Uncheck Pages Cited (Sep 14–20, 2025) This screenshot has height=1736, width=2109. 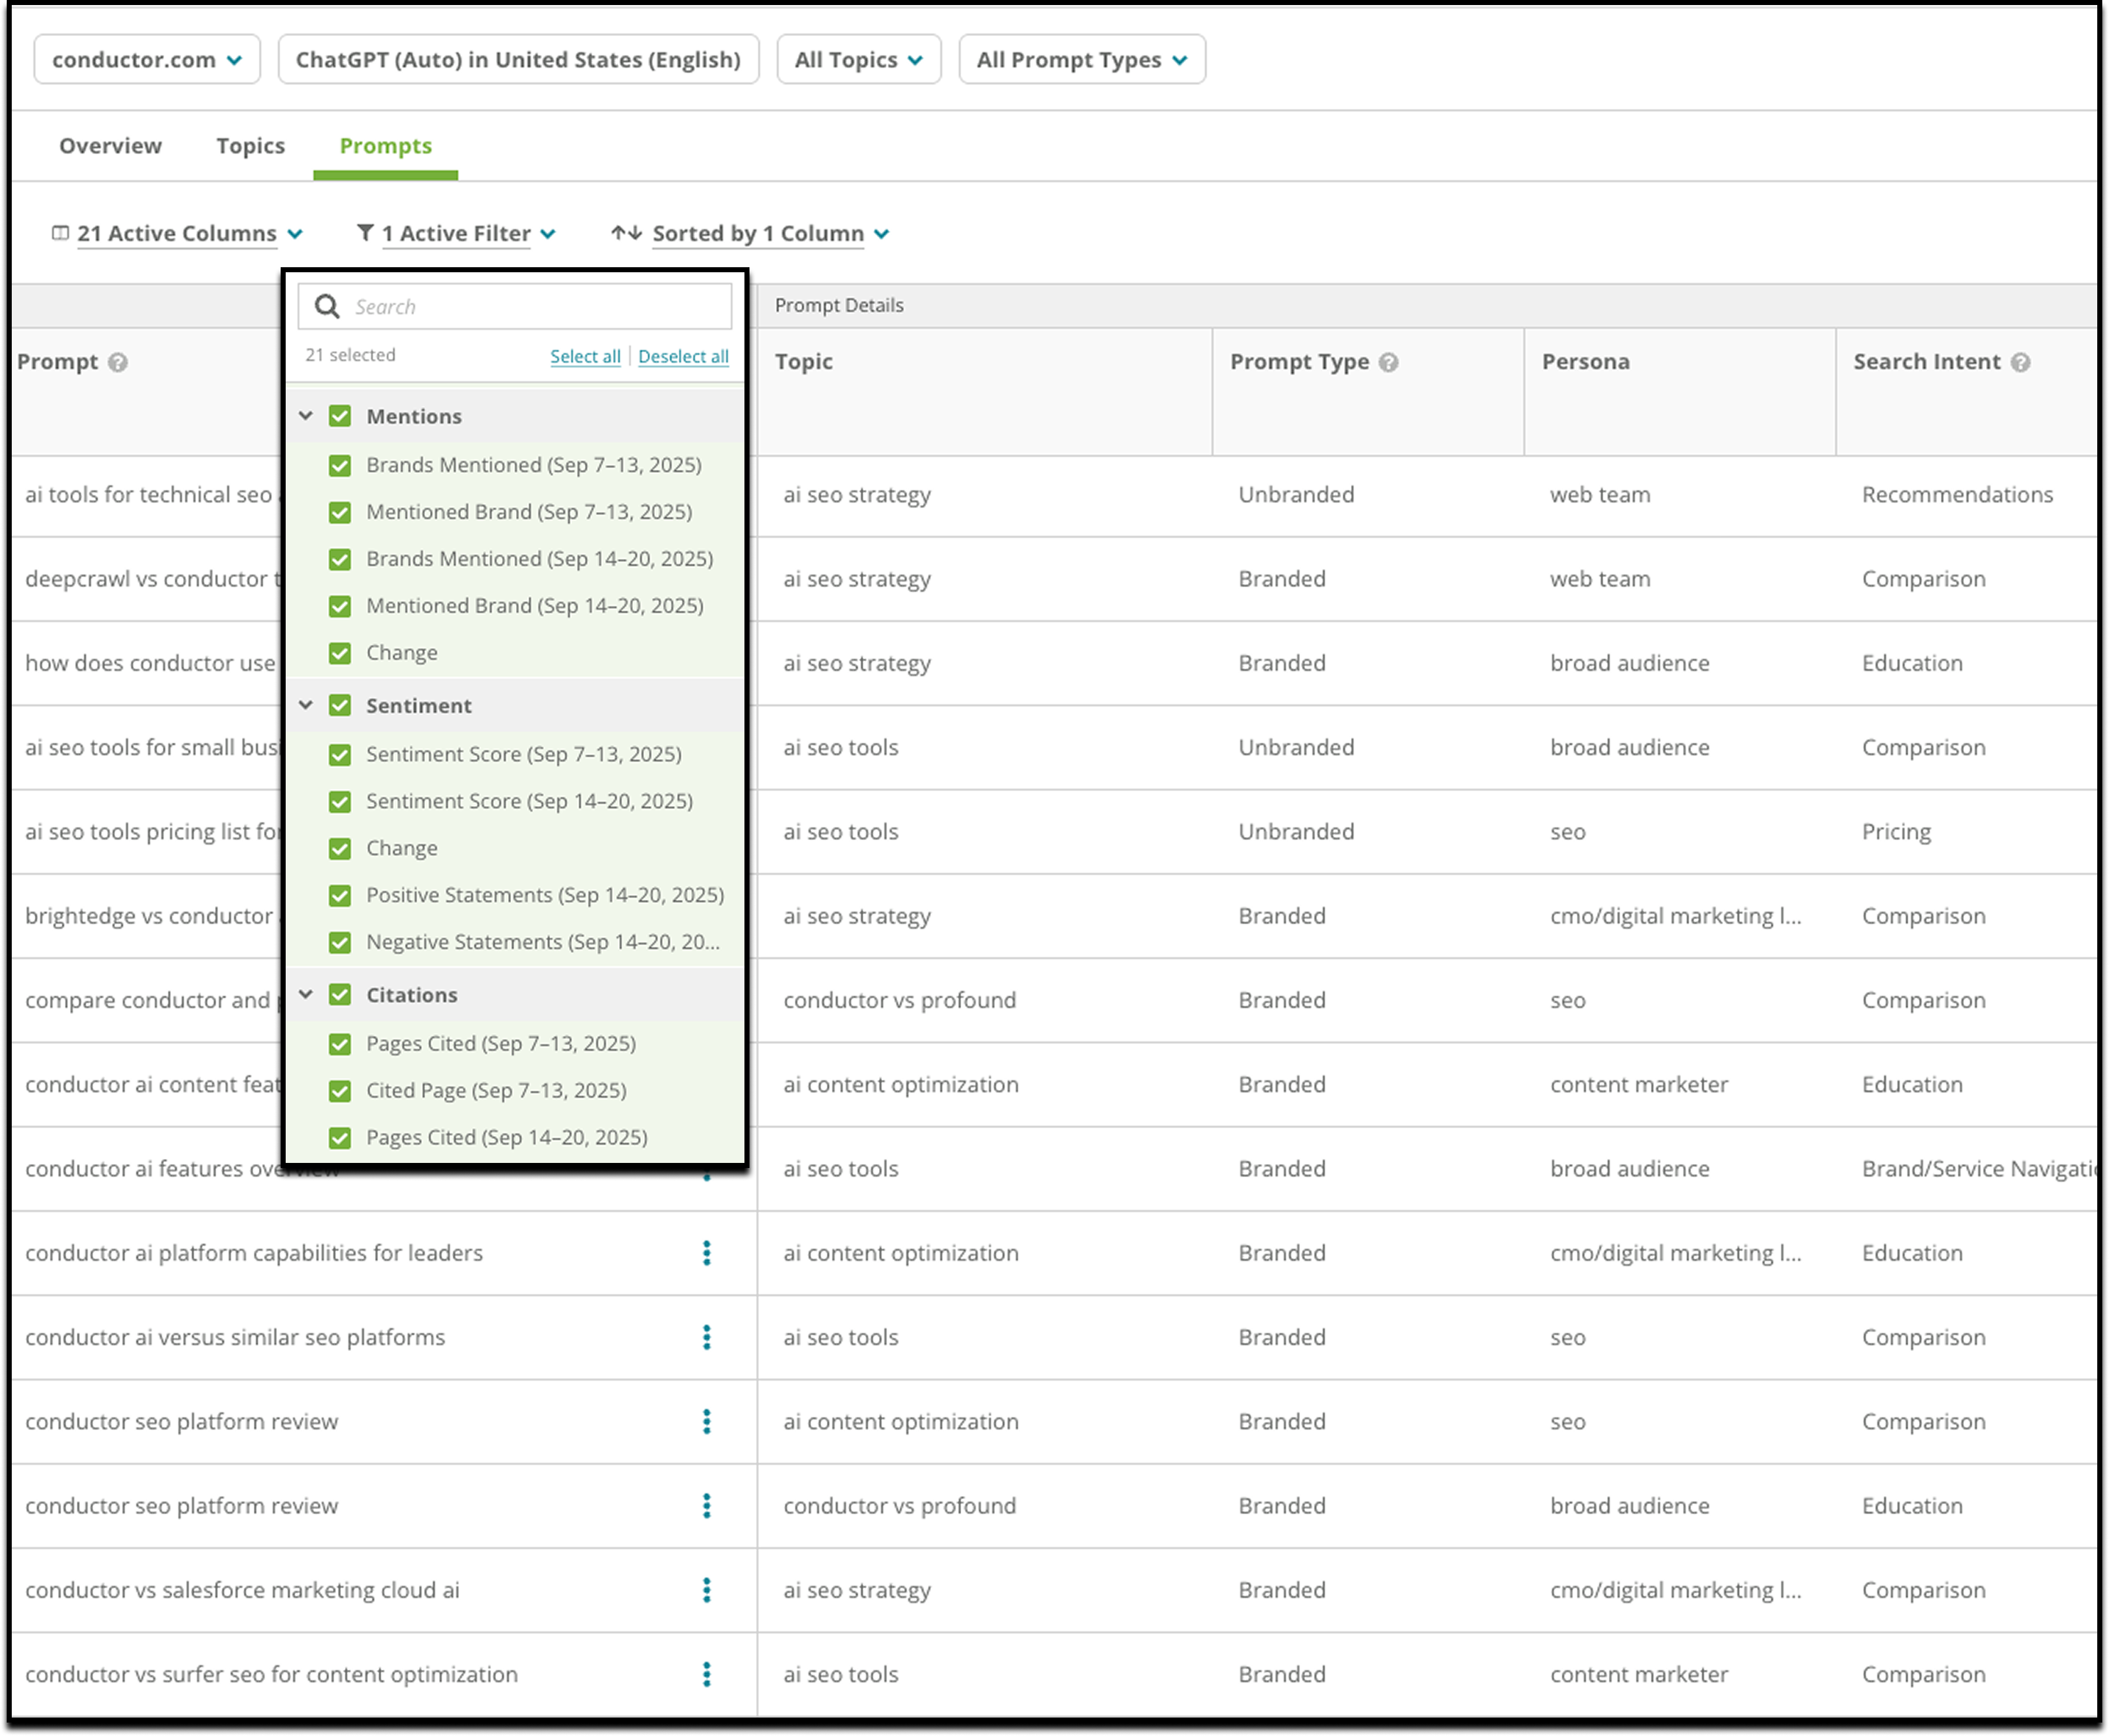click(340, 1137)
